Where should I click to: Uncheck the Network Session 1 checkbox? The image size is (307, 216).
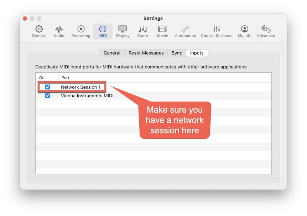47,87
